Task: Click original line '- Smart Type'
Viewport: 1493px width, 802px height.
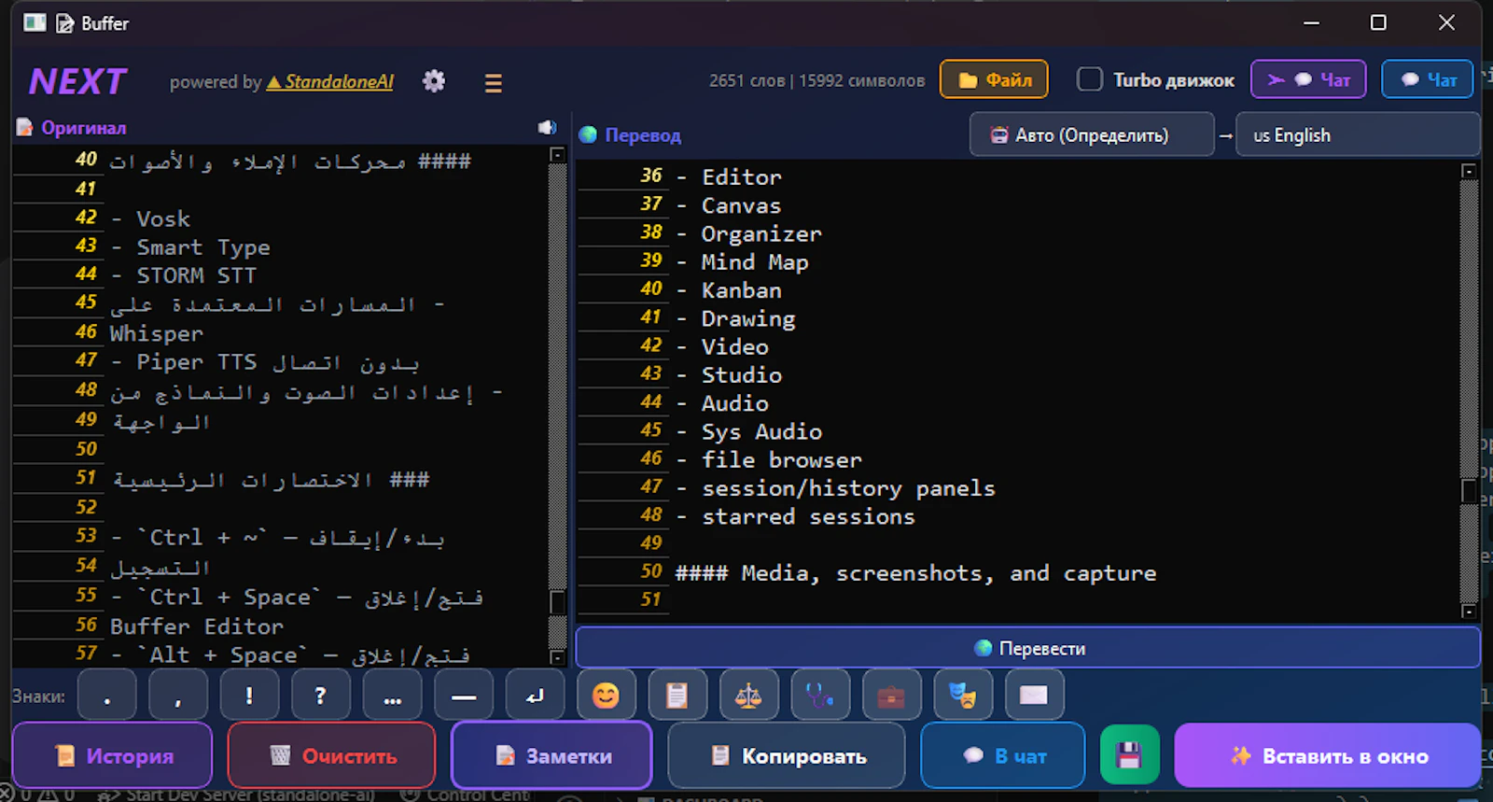Action: (x=190, y=247)
